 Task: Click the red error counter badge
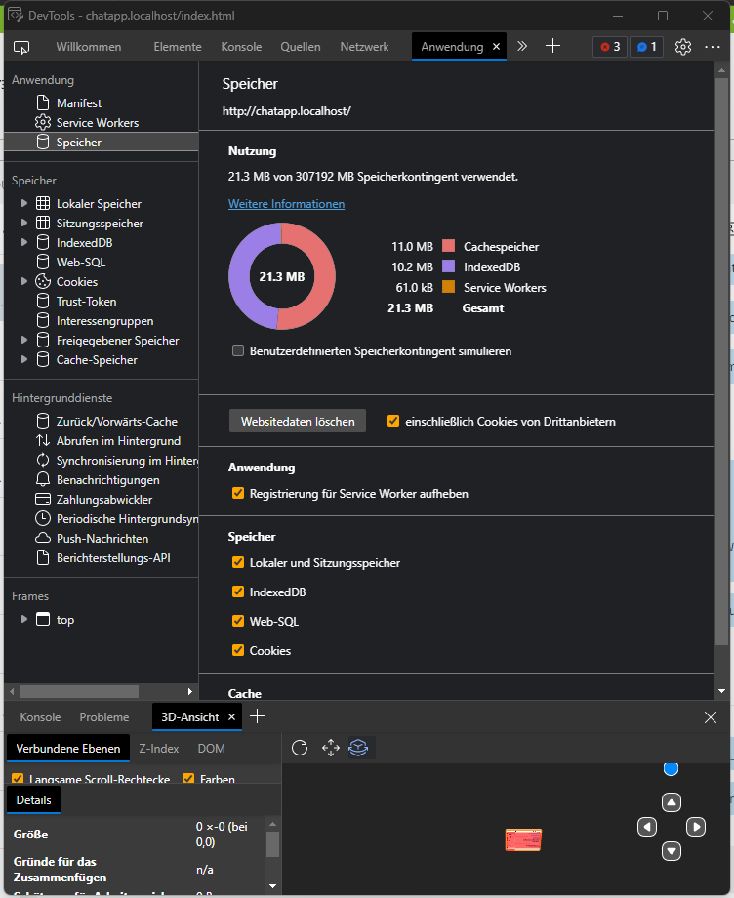coord(610,47)
